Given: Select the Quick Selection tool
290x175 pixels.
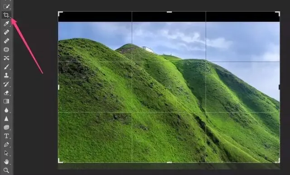Looking at the screenshot, I should 6,6.
